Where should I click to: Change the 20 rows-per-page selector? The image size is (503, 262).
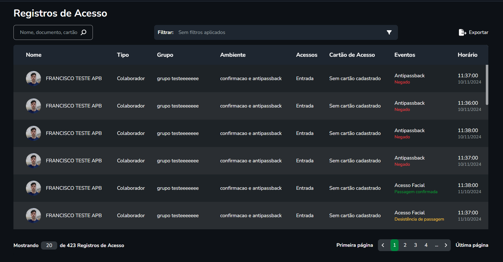pos(49,245)
